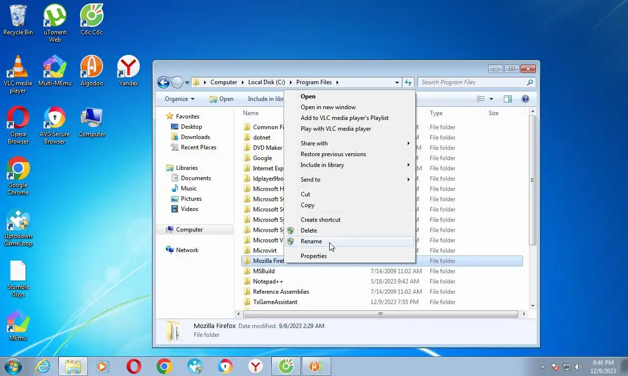Screen dimensions: 628x376
Task: Open recent pages dropdown beside Forward arrow
Action: coord(187,83)
